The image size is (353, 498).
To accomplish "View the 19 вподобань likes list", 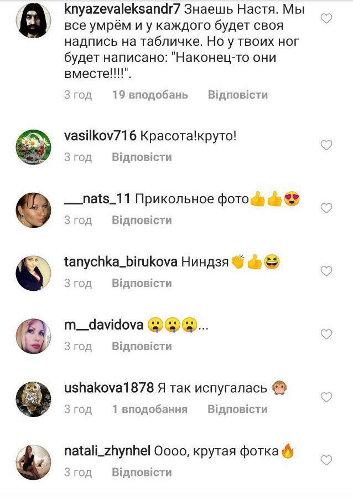I will [x=150, y=95].
